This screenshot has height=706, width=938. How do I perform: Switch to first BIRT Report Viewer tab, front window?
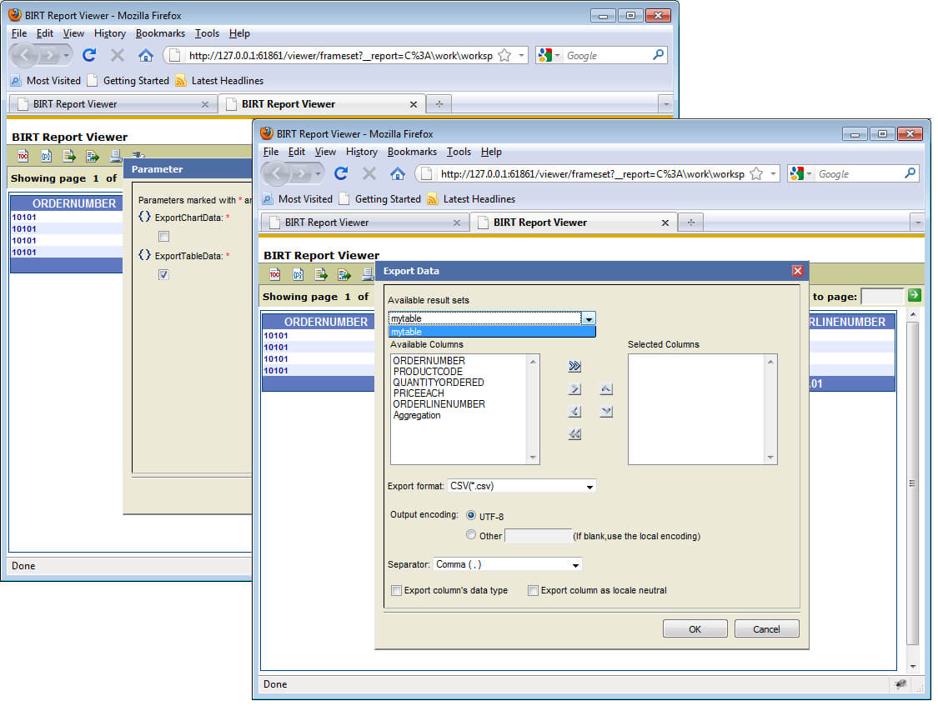click(x=365, y=223)
